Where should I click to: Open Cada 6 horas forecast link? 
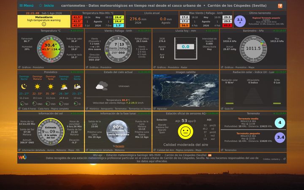pyautogui.click(x=29, y=109)
